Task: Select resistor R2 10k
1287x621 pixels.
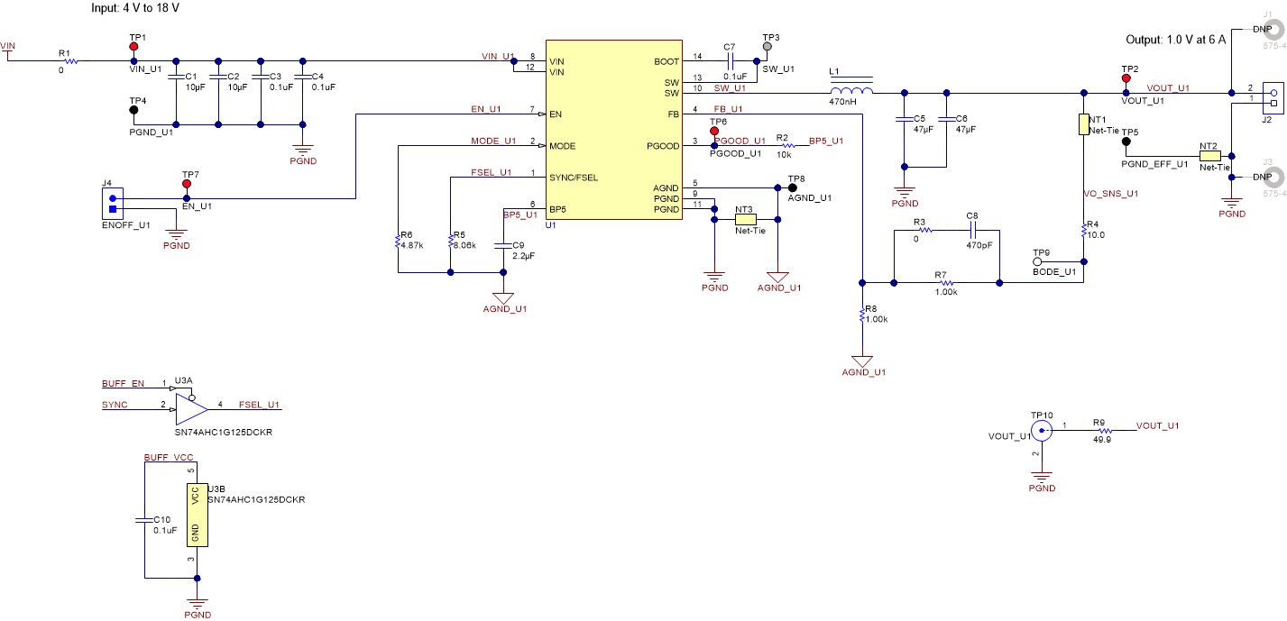Action: [788, 145]
